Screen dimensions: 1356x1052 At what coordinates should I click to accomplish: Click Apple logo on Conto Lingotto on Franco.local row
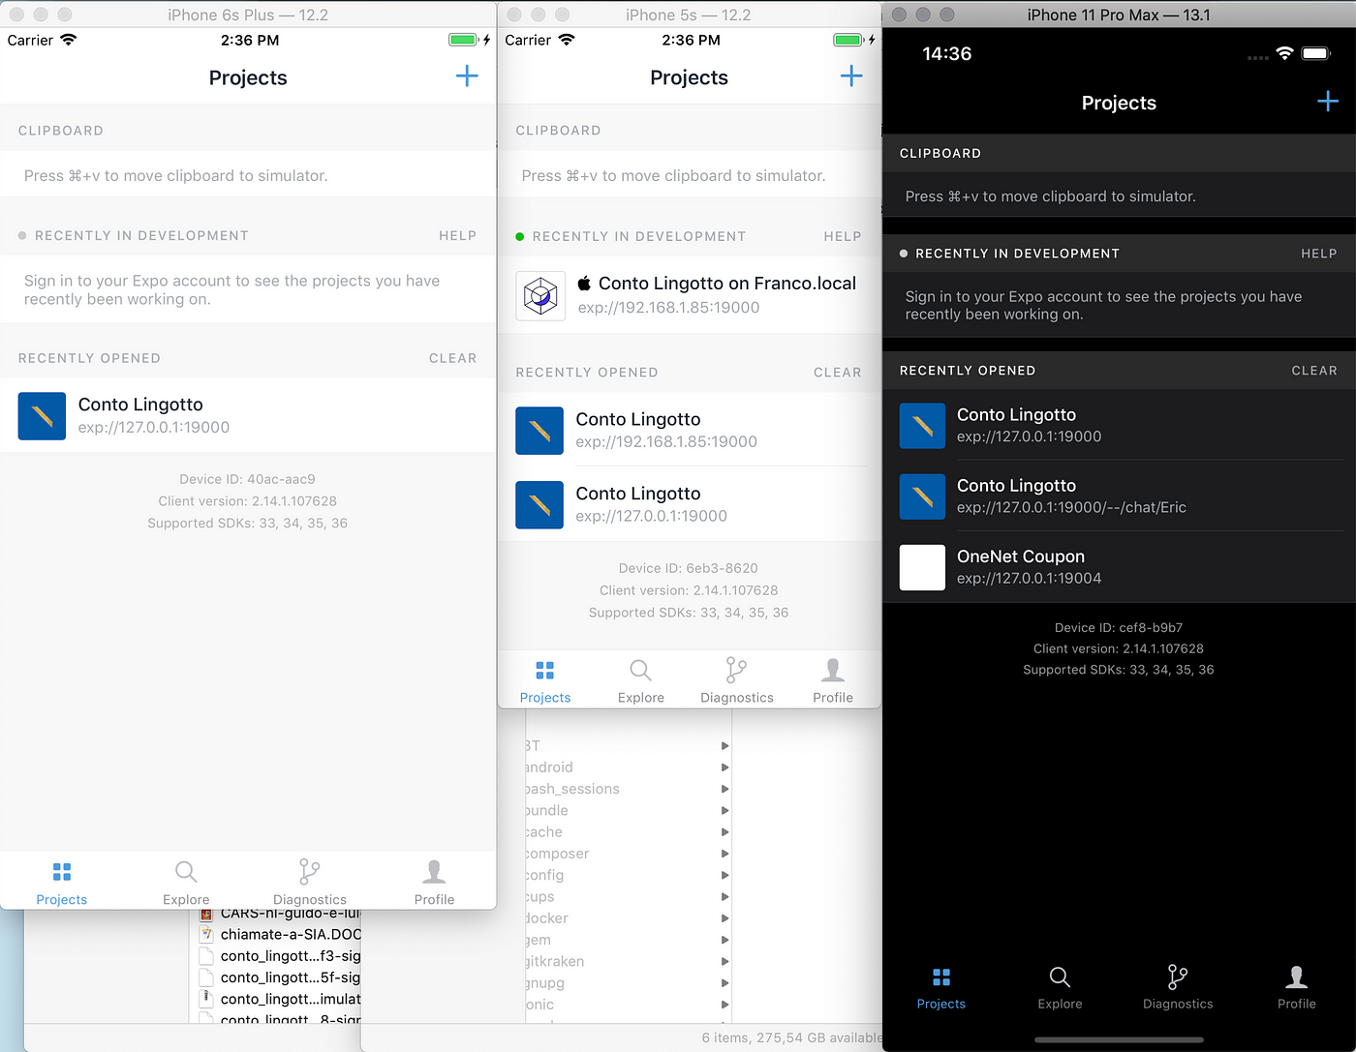tap(584, 283)
